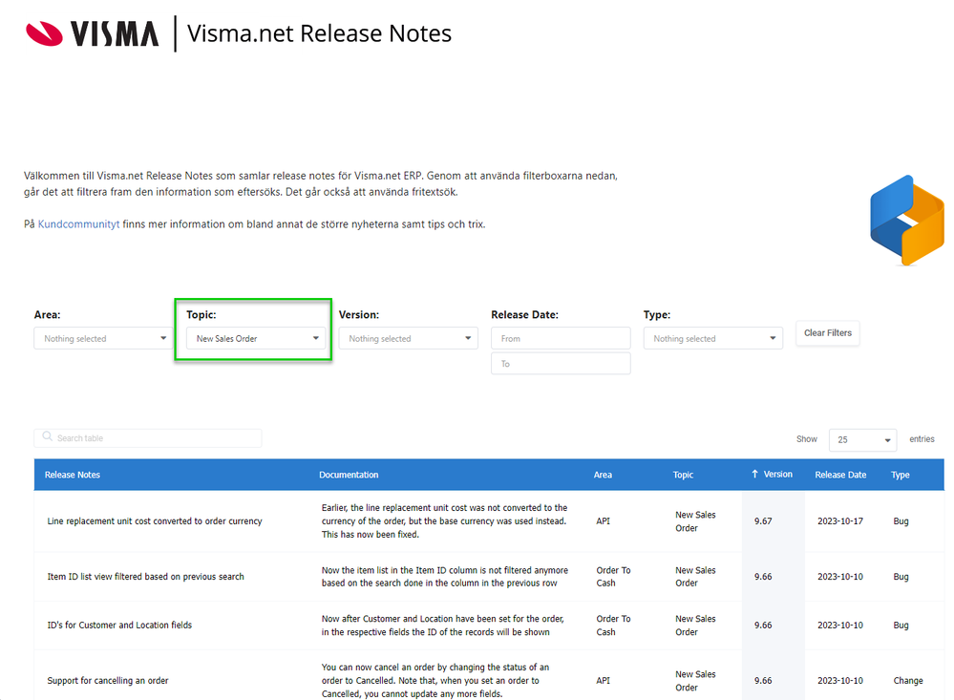Sort by the Topic column header
This screenshot has width=954, height=700.
point(683,475)
